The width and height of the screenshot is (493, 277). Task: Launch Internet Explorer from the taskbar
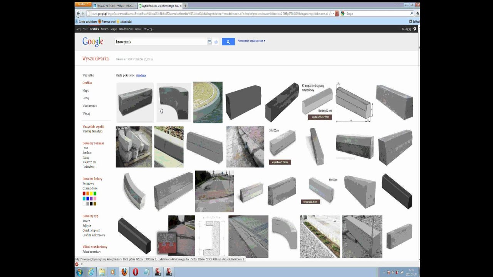click(x=91, y=272)
